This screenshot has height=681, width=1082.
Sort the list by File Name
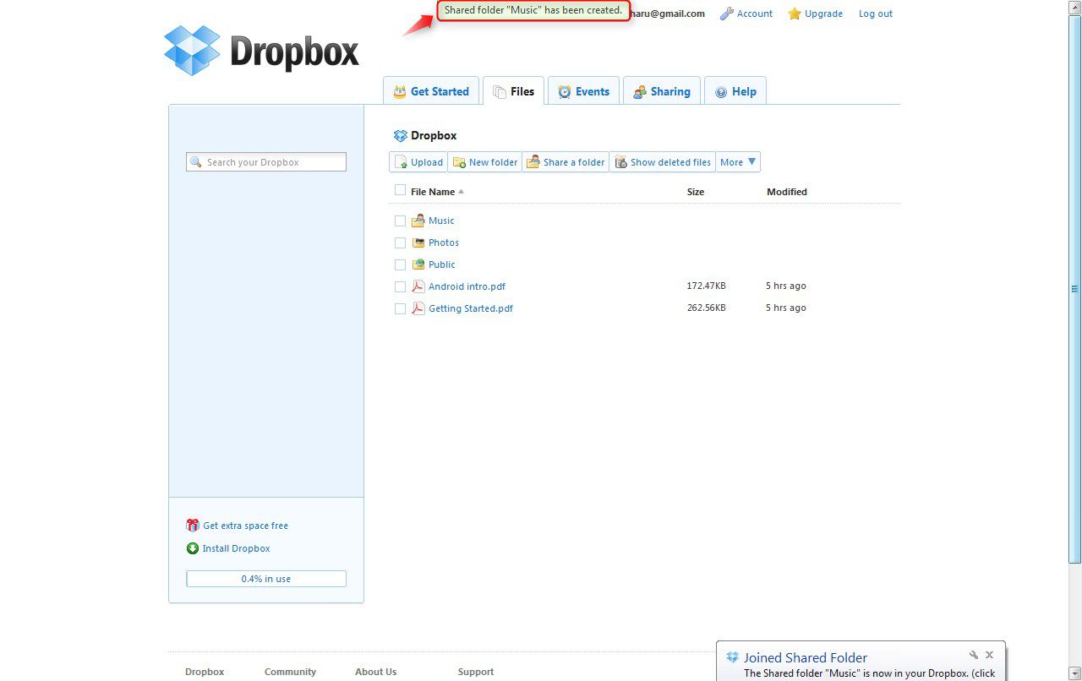pos(437,192)
